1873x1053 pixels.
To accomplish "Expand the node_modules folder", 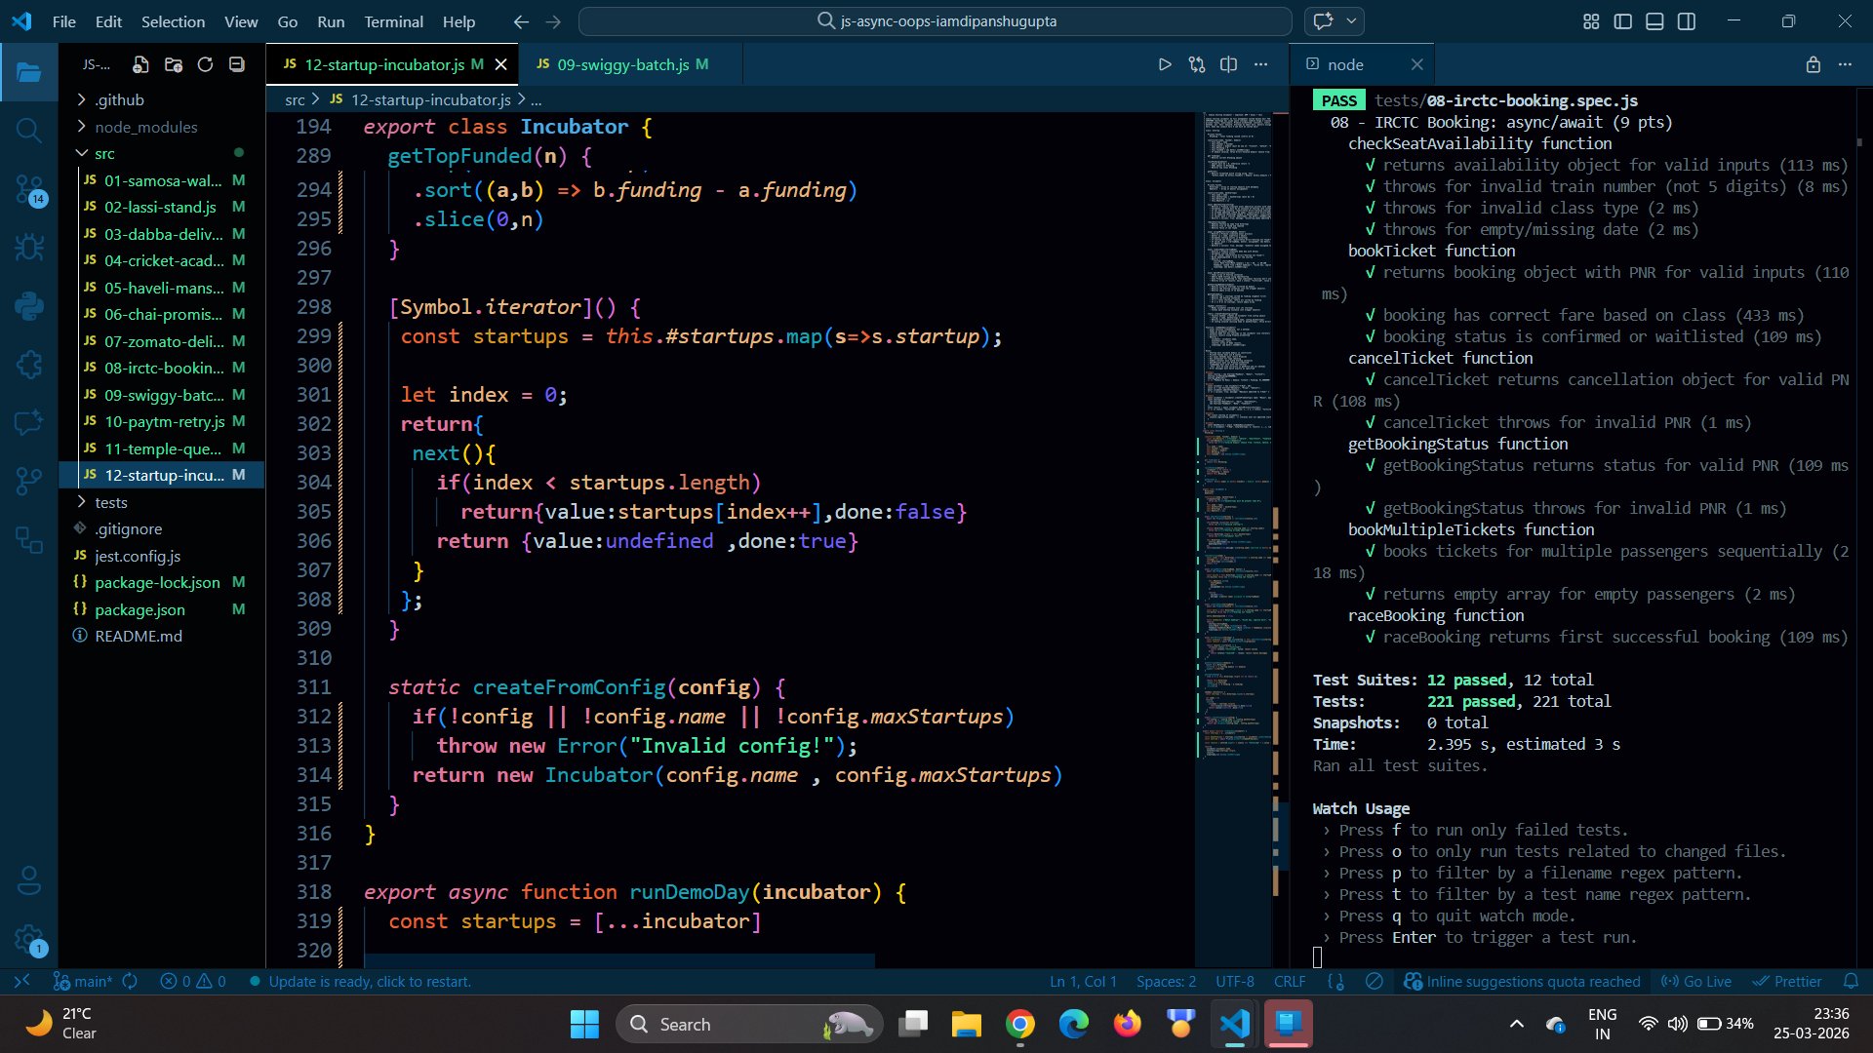I will 145,127.
